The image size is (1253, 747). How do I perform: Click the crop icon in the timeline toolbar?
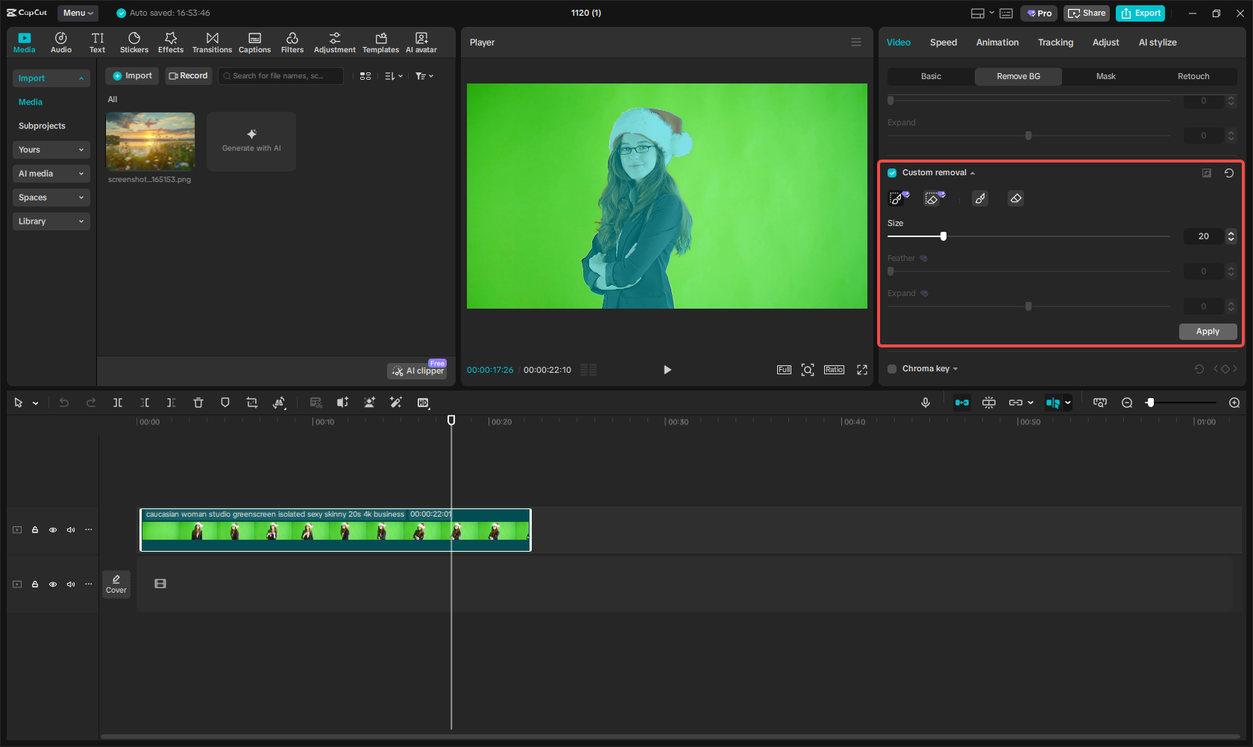tap(252, 403)
